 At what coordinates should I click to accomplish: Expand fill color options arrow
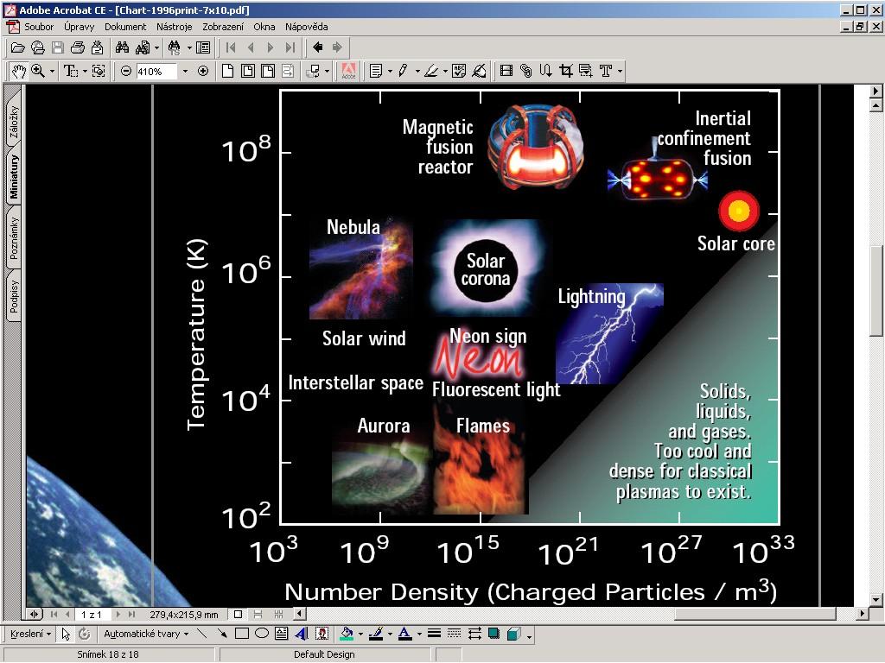(360, 635)
